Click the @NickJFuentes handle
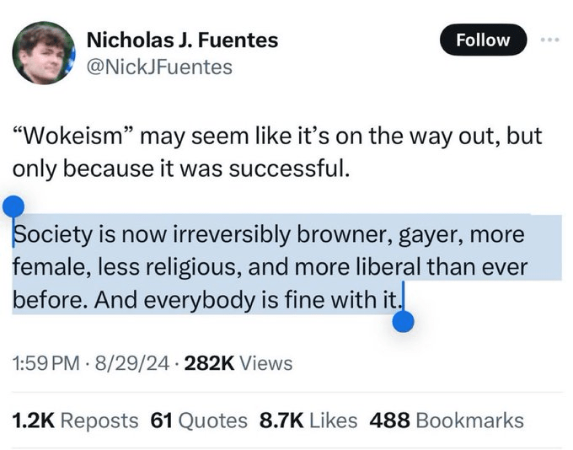 pos(159,67)
